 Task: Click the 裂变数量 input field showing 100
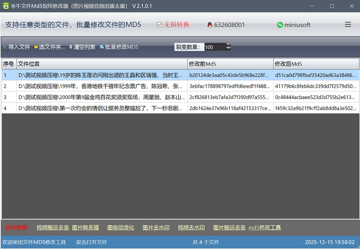tap(215, 47)
